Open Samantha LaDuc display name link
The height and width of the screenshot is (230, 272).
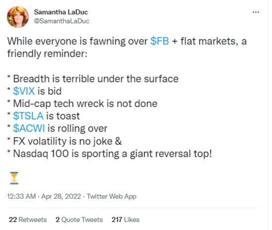(x=61, y=12)
